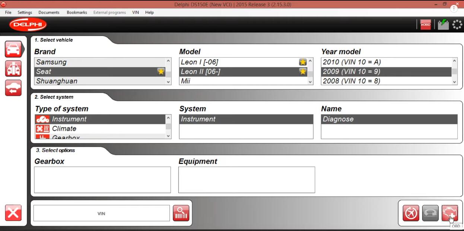Toggle favorite star for Leon II [06-]
Viewport: 464px width, 231px height.
click(303, 71)
